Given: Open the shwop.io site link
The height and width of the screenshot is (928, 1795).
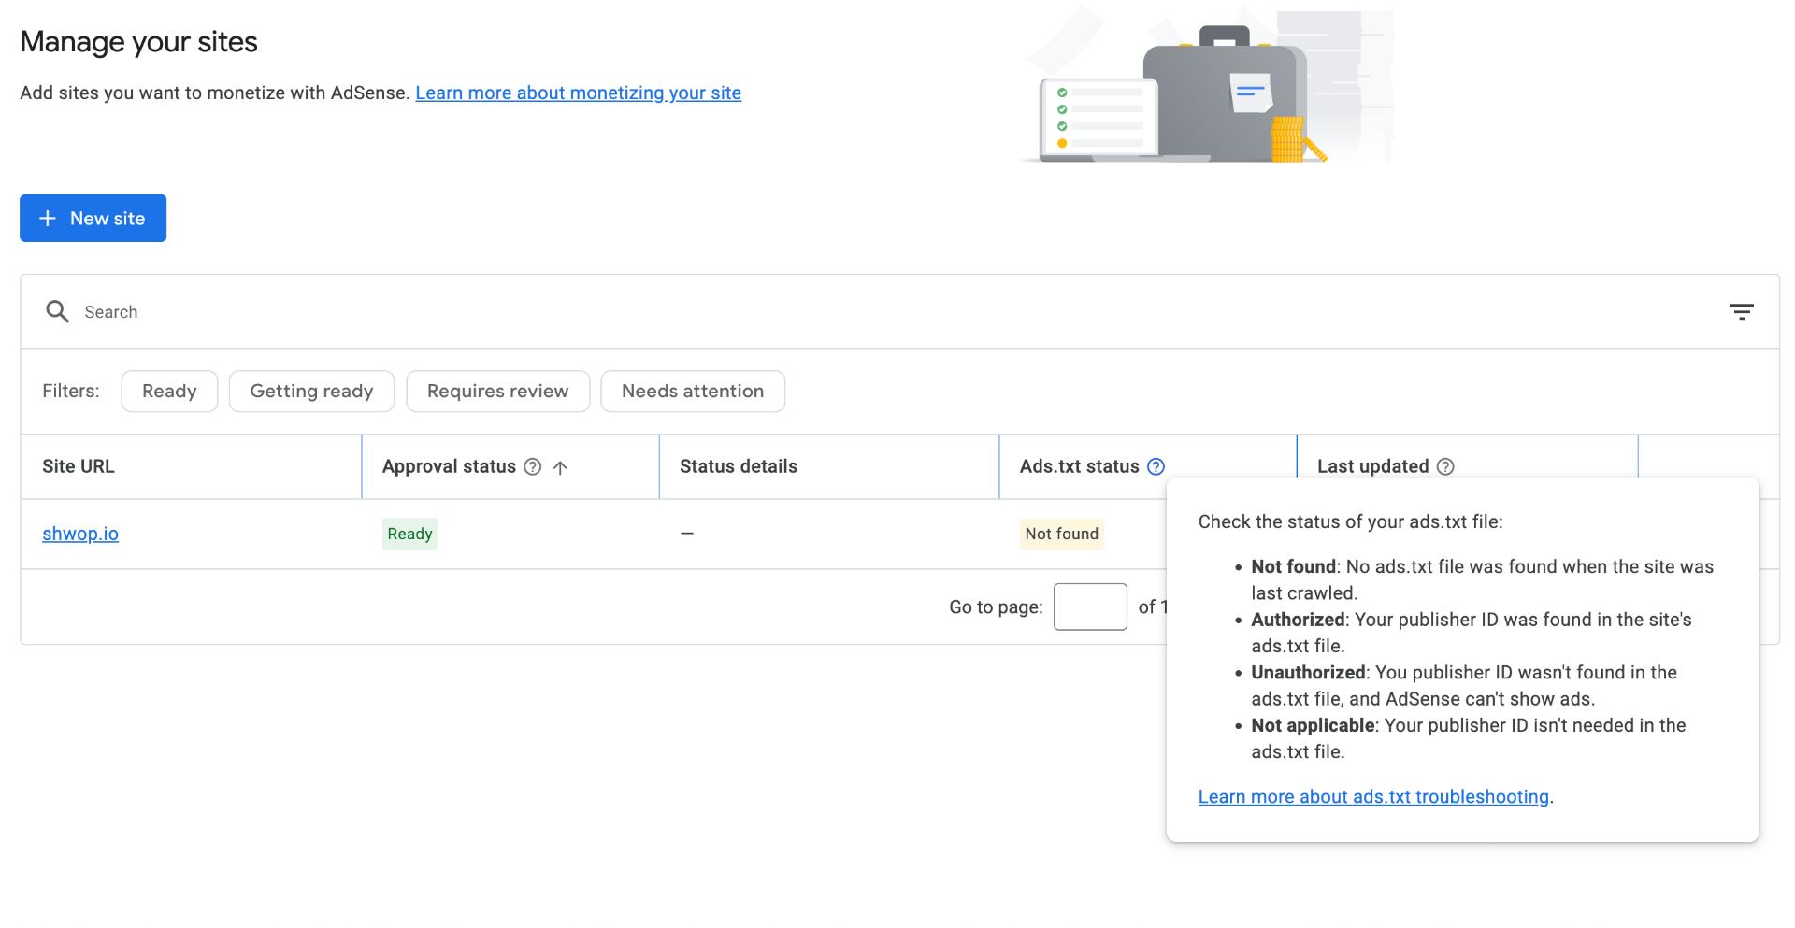Looking at the screenshot, I should pyautogui.click(x=80, y=534).
